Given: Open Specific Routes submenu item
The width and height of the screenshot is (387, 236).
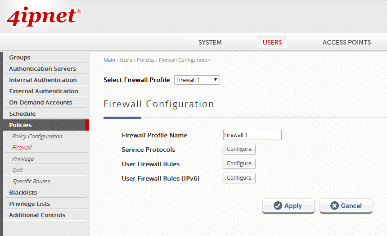Looking at the screenshot, I should [31, 182].
